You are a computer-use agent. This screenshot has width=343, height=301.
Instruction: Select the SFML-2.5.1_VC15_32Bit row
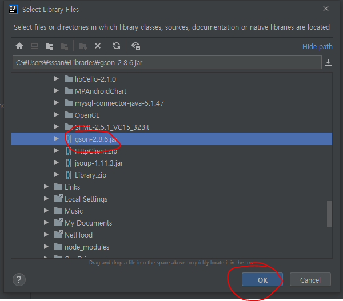171,127
